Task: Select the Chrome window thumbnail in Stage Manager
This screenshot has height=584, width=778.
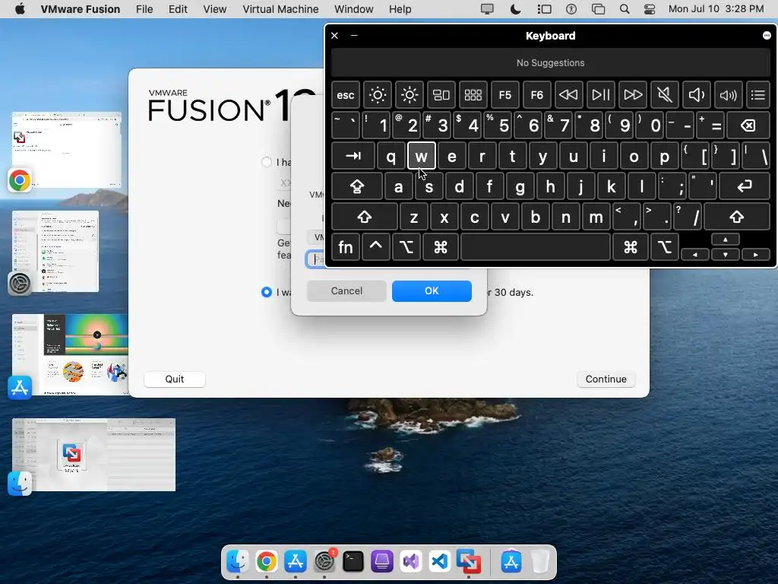Action: coord(67,150)
